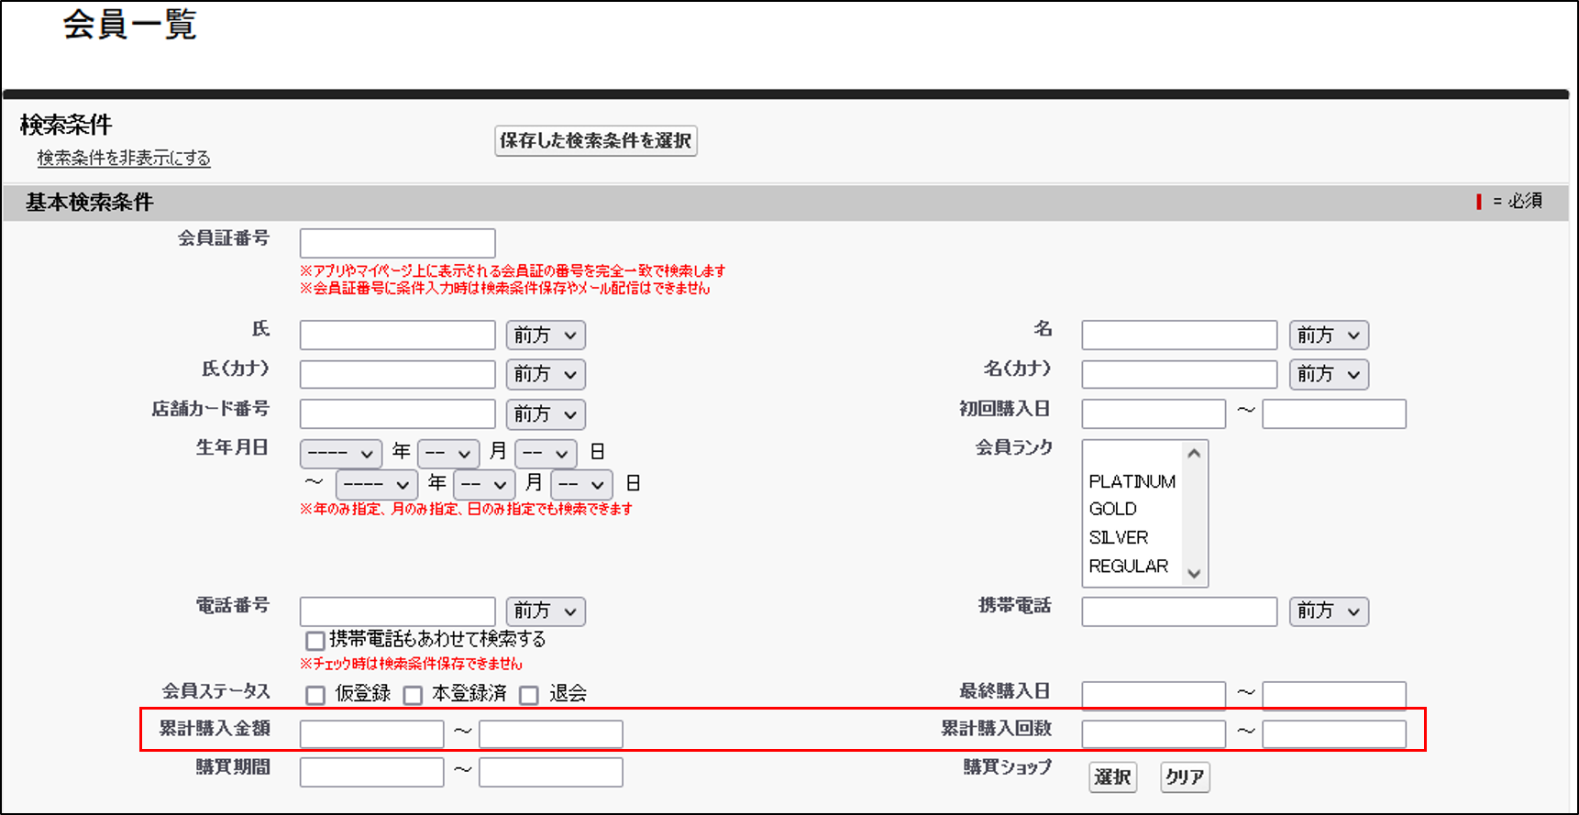Open the 前方 dropdown for 店舗カード番号
The image size is (1579, 815).
coord(546,413)
